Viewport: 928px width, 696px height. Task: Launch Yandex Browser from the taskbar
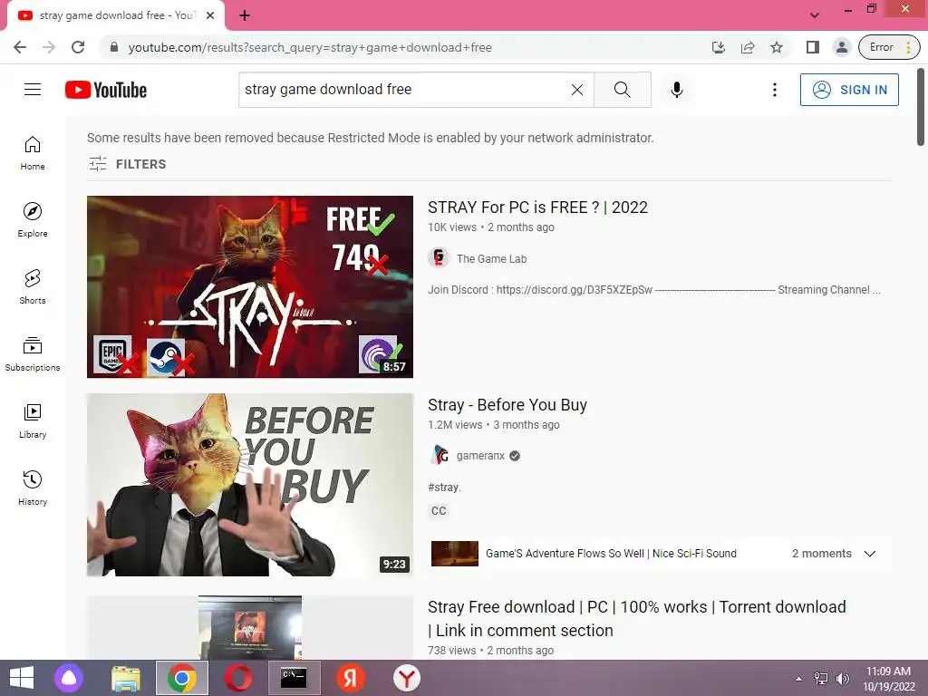[x=407, y=678]
